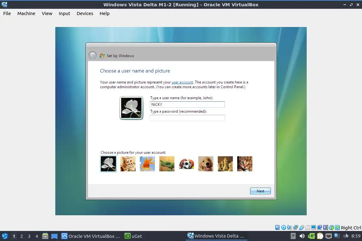Select the kitten account picture

pos(245,164)
